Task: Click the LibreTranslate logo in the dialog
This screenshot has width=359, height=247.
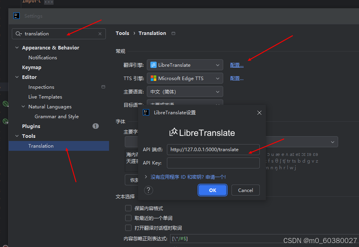Action: coord(202,132)
